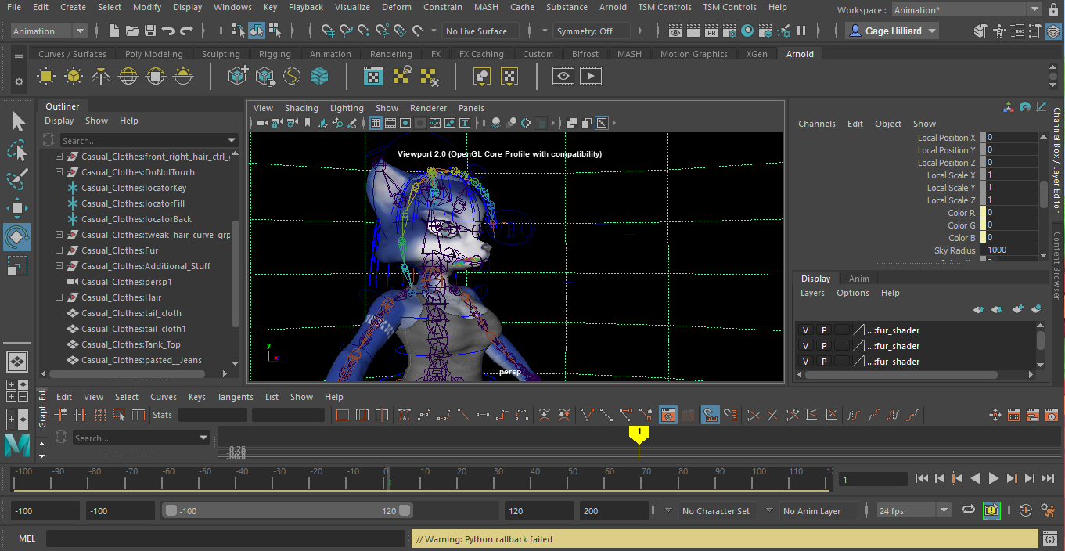Viewport: 1065px width, 551px height.
Task: Open scene file icon
Action: pos(132,31)
